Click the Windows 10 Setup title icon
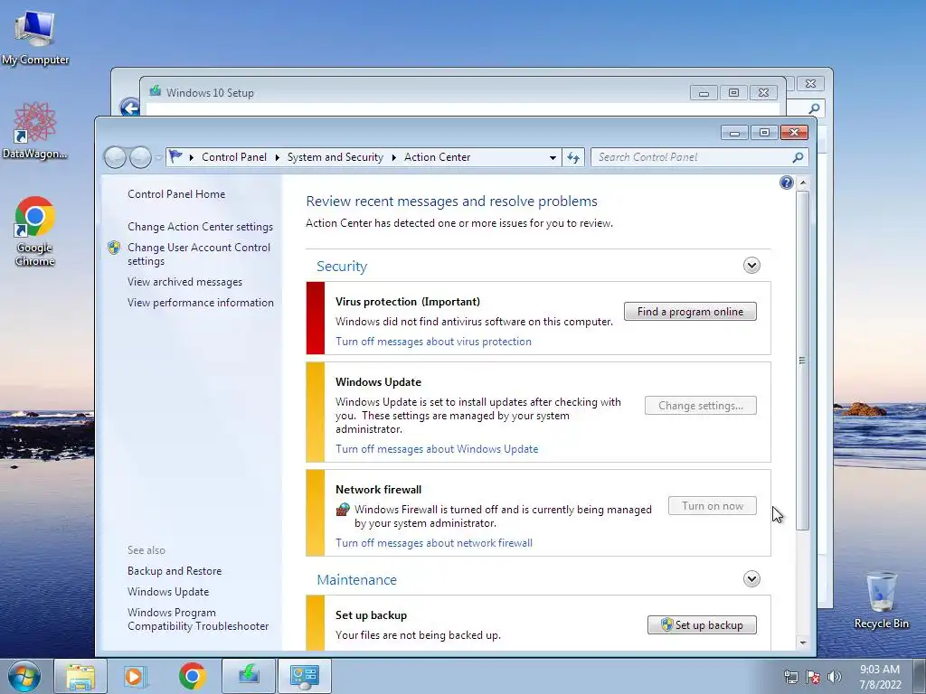This screenshot has height=694, width=926. tap(156, 91)
